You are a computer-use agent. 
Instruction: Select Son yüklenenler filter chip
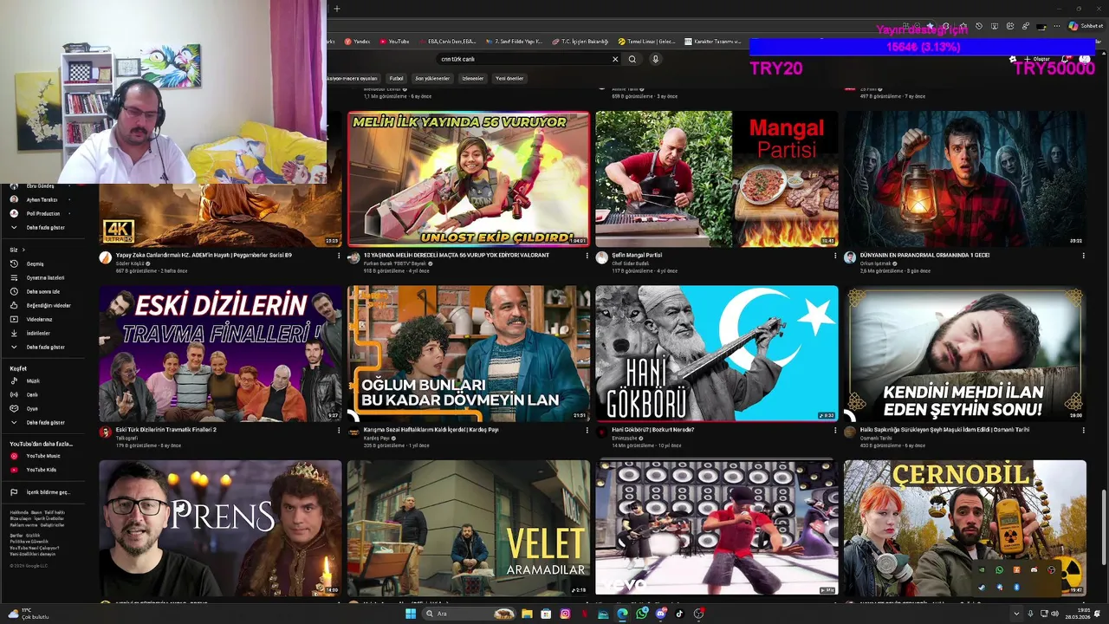(432, 78)
